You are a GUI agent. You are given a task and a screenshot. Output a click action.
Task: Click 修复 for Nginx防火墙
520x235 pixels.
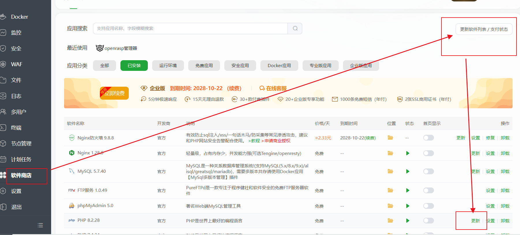490,138
